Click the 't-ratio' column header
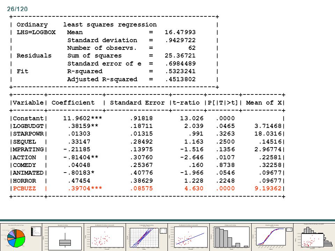Screen dimensions: 335x251 click(186, 102)
